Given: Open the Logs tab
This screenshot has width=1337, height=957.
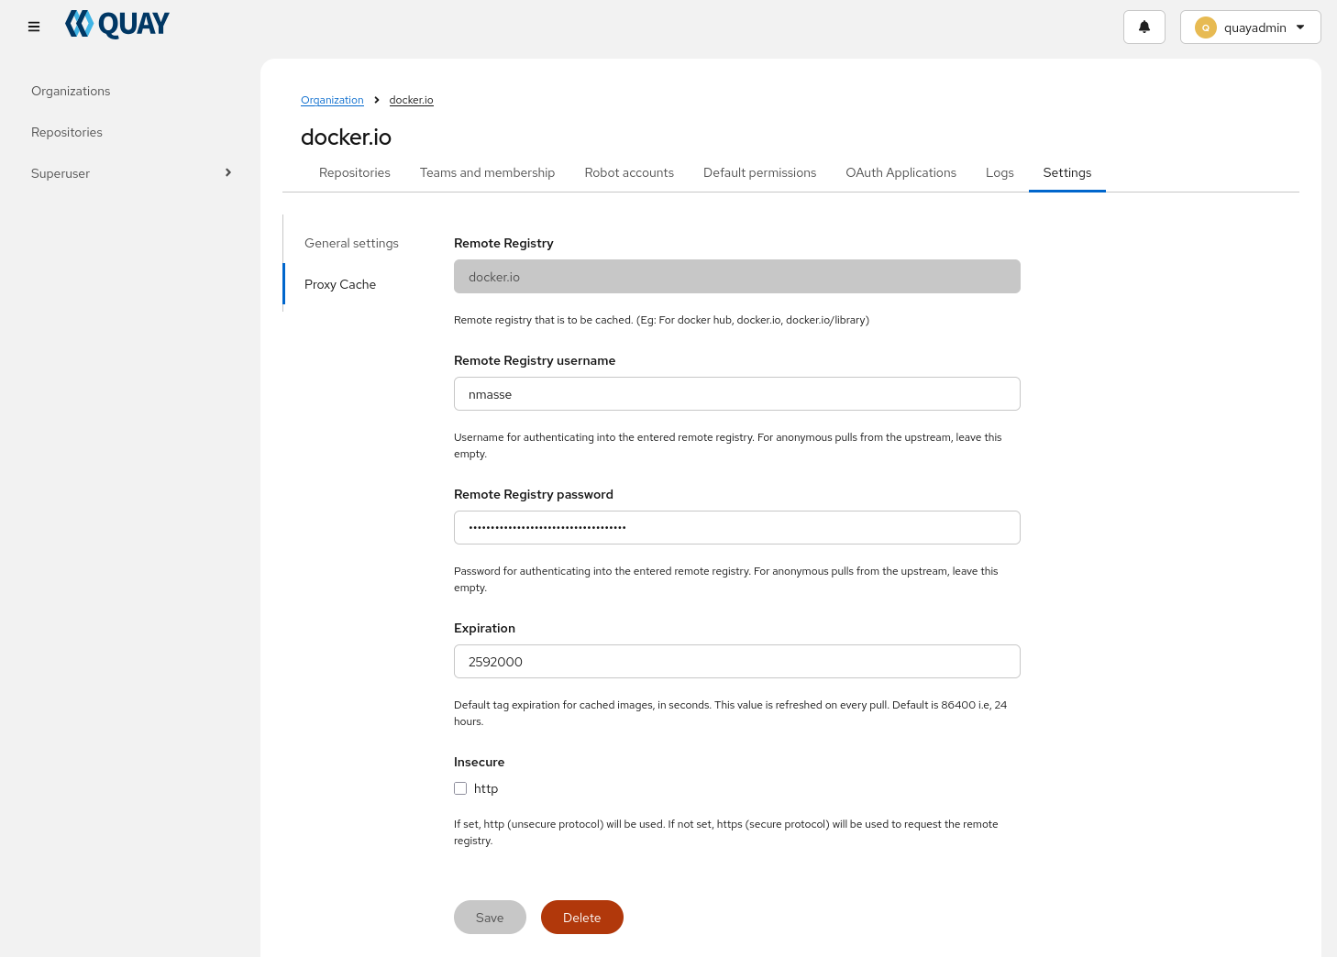Looking at the screenshot, I should (x=1000, y=172).
